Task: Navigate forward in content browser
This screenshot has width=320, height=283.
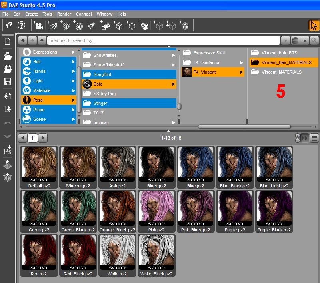Action: click(x=32, y=40)
